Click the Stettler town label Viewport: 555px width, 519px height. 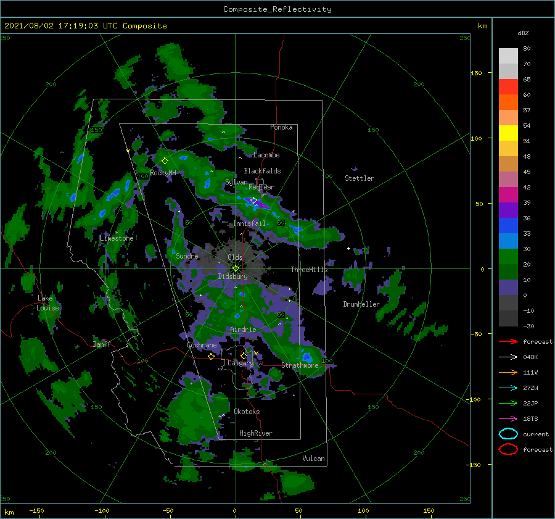coord(360,178)
